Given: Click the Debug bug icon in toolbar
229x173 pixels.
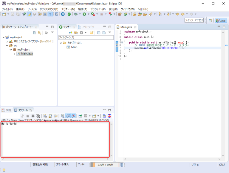Looking at the screenshot, I should click(x=76, y=14).
